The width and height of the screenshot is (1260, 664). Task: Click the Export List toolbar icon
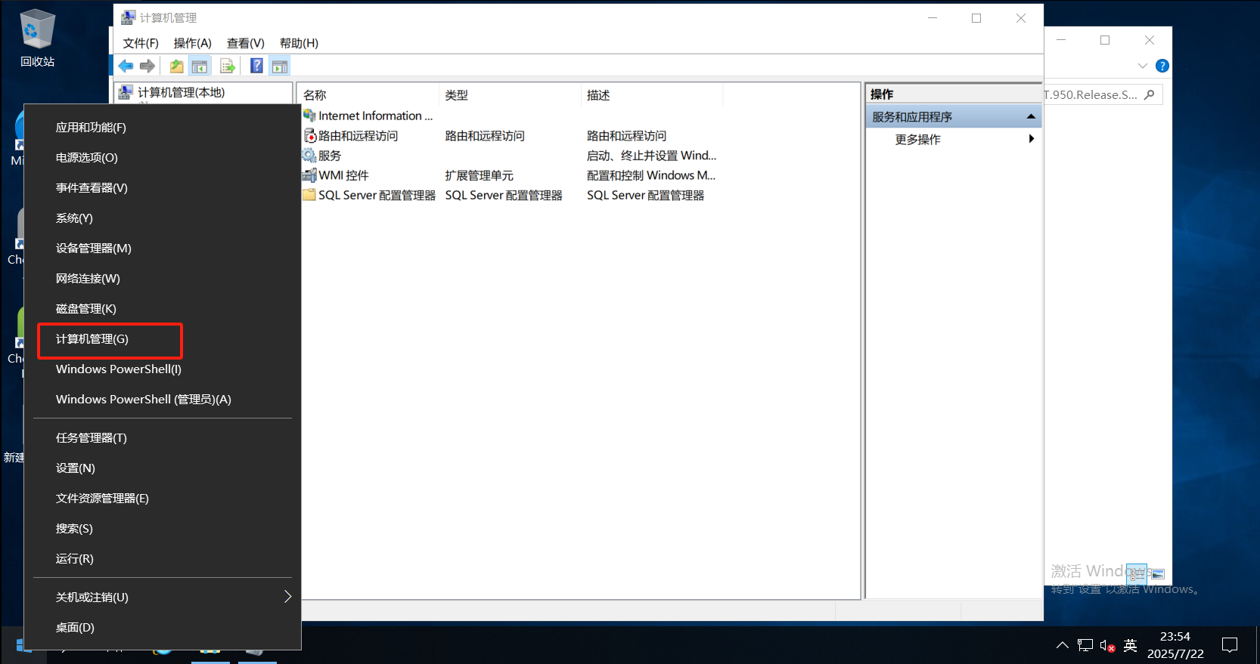(x=228, y=66)
